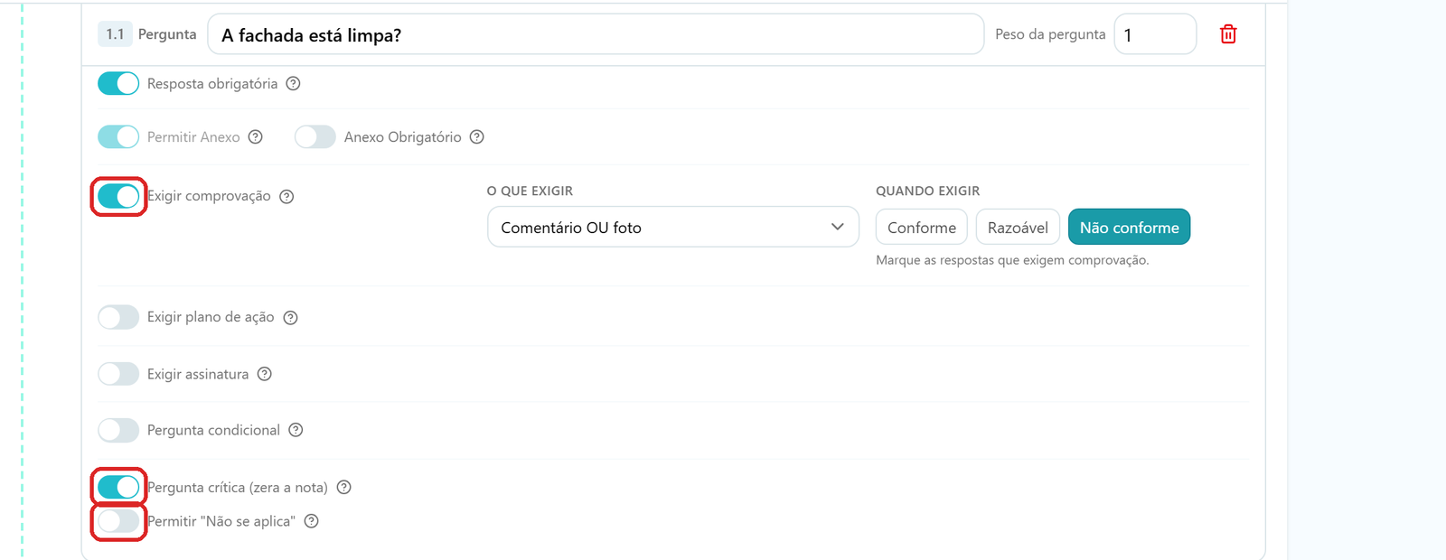
Task: Open help icon next to Anexo Obrigatório
Action: click(x=477, y=136)
